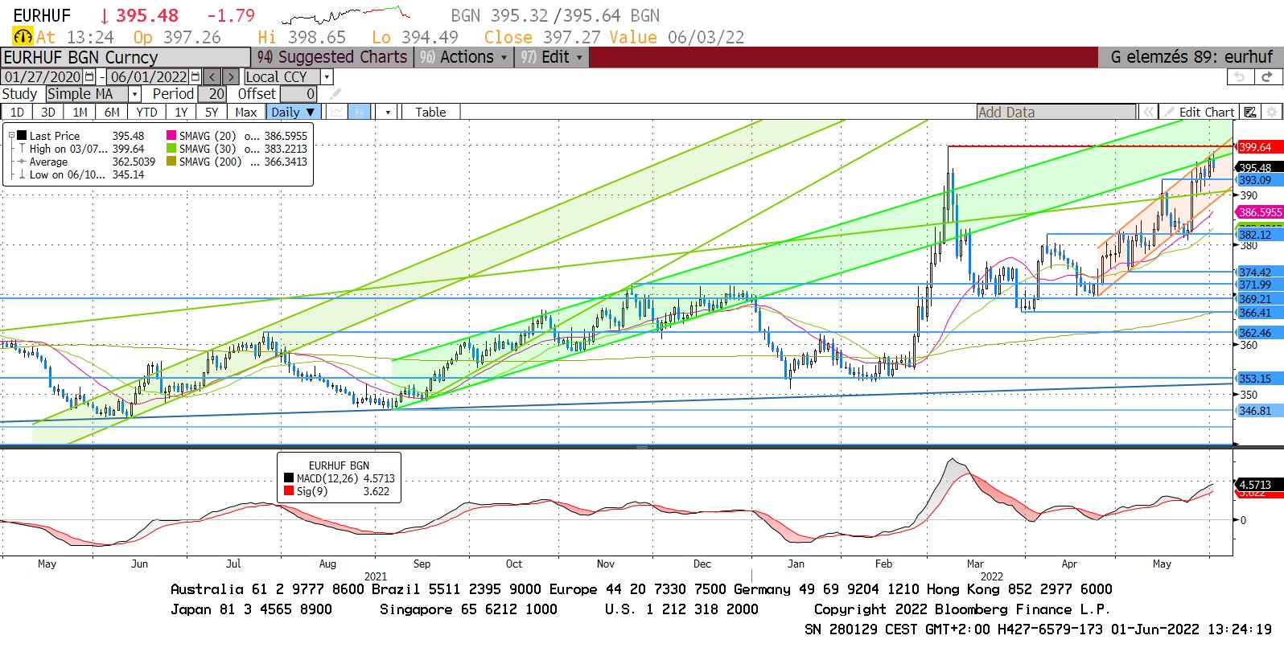
Task: Select the candlestick chart type icon
Action: (x=360, y=112)
